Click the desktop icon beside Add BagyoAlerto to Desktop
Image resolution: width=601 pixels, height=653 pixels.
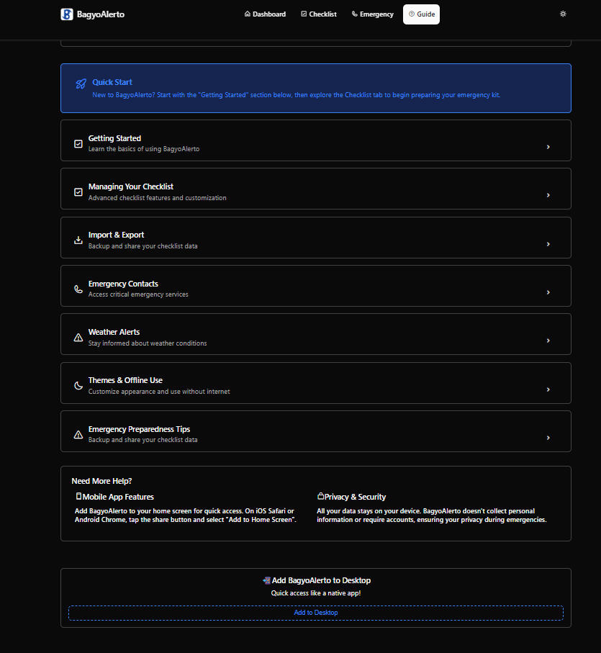pos(267,580)
